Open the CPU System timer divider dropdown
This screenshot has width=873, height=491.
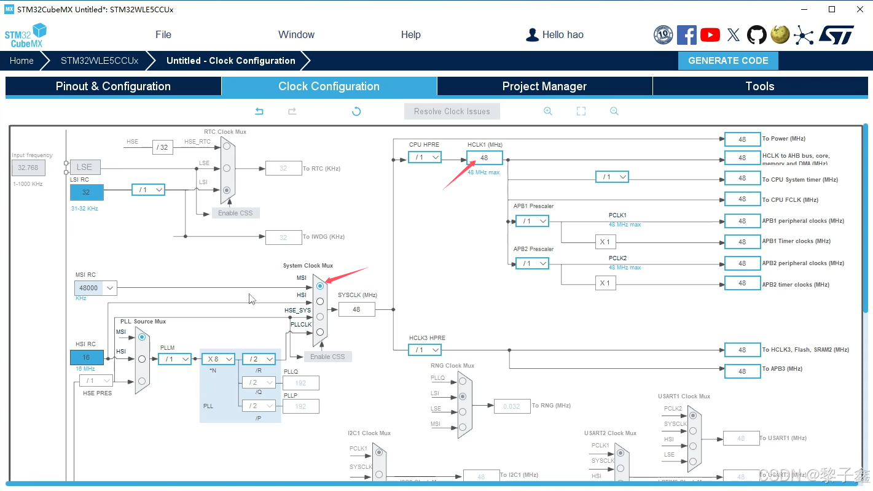click(x=613, y=177)
